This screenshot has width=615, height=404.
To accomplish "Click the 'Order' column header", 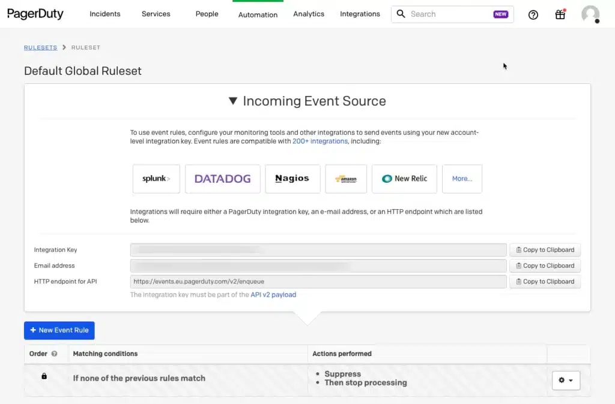I will click(x=38, y=354).
